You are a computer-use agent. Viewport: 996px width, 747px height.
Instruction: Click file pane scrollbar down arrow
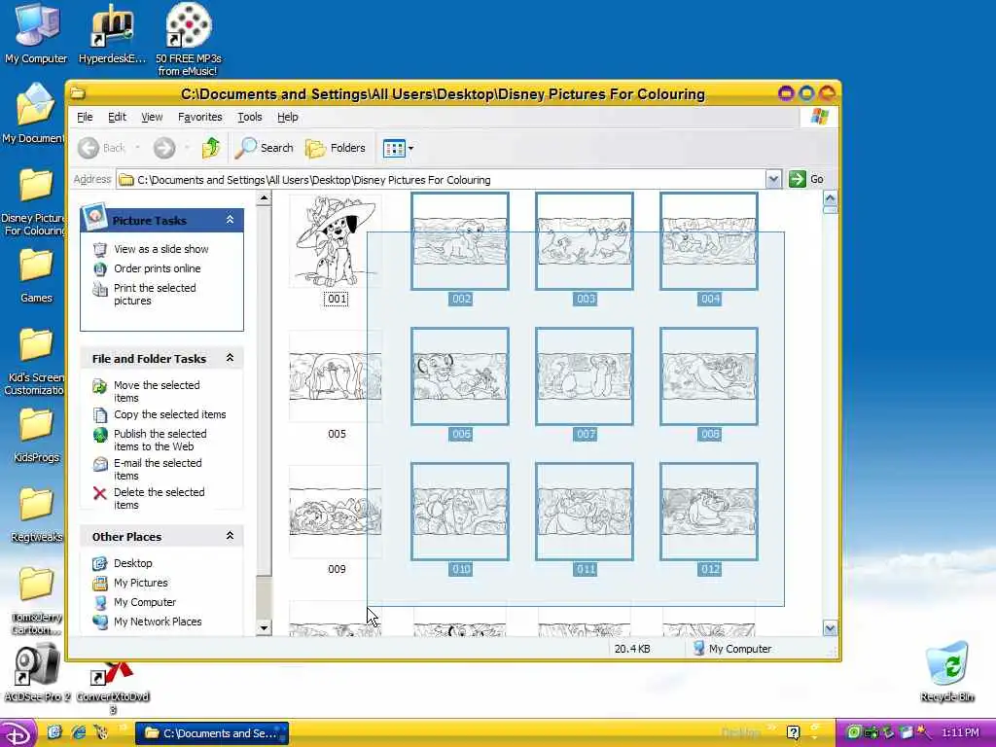point(831,628)
